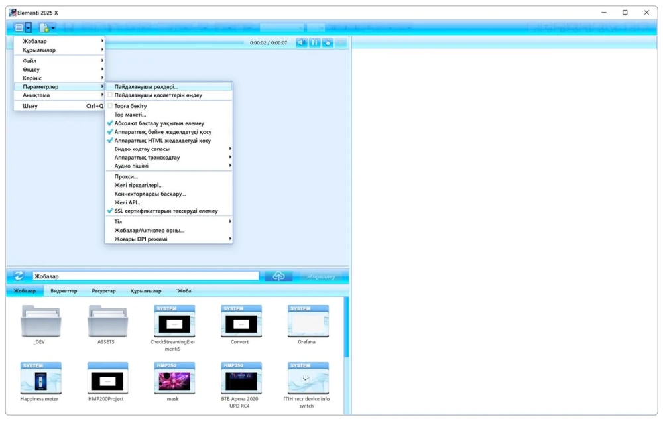The width and height of the screenshot is (663, 421).
Task: Click the main menu list icon
Action: [x=19, y=28]
